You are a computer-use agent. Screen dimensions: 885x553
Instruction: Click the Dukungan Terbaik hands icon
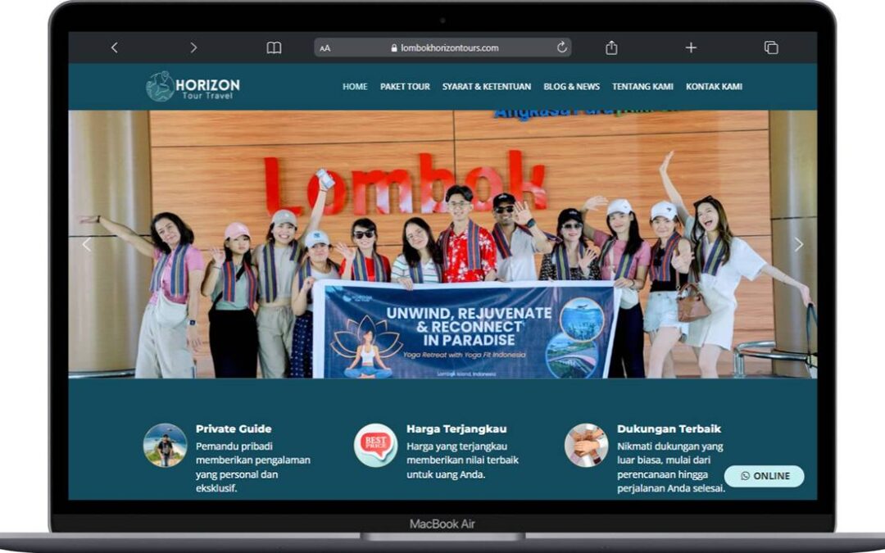[x=587, y=445]
